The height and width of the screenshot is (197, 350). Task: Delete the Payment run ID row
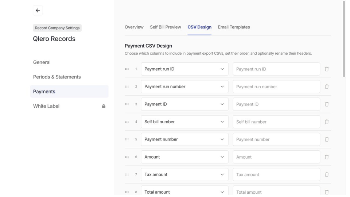tap(327, 69)
